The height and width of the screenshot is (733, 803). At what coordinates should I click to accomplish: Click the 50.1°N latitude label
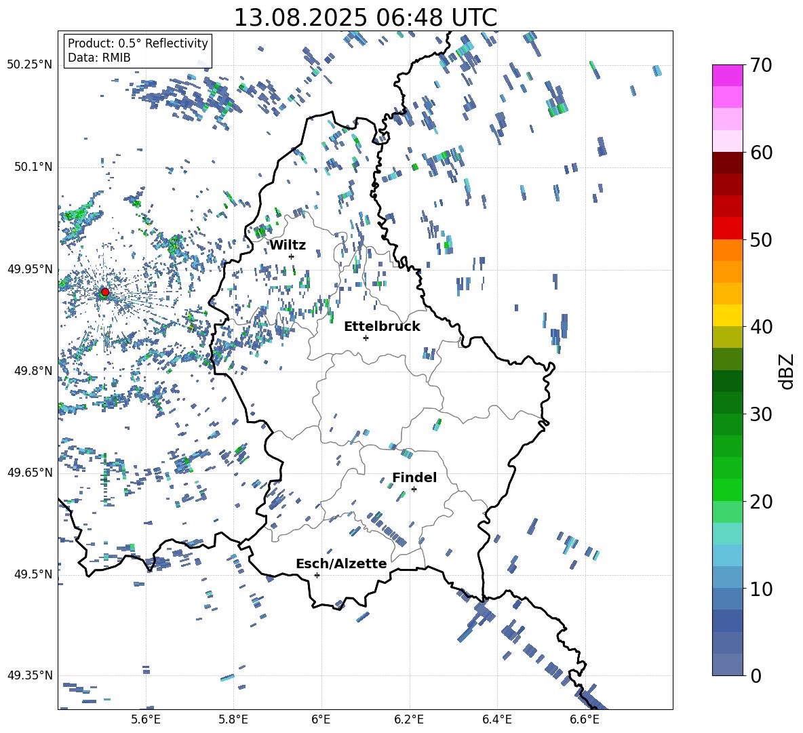point(33,167)
